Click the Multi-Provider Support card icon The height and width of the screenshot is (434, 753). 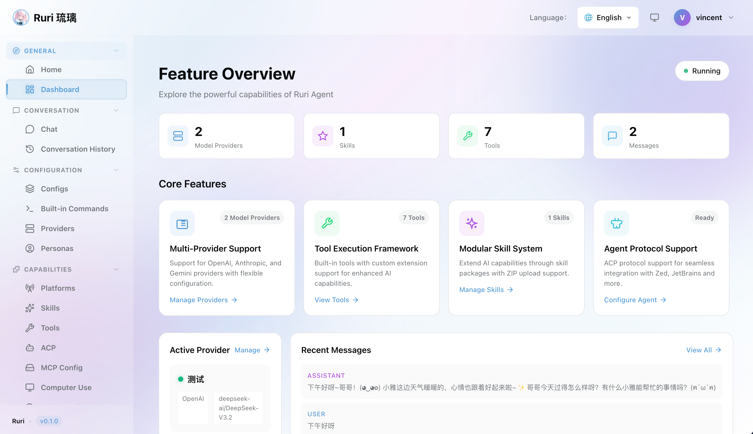point(182,224)
